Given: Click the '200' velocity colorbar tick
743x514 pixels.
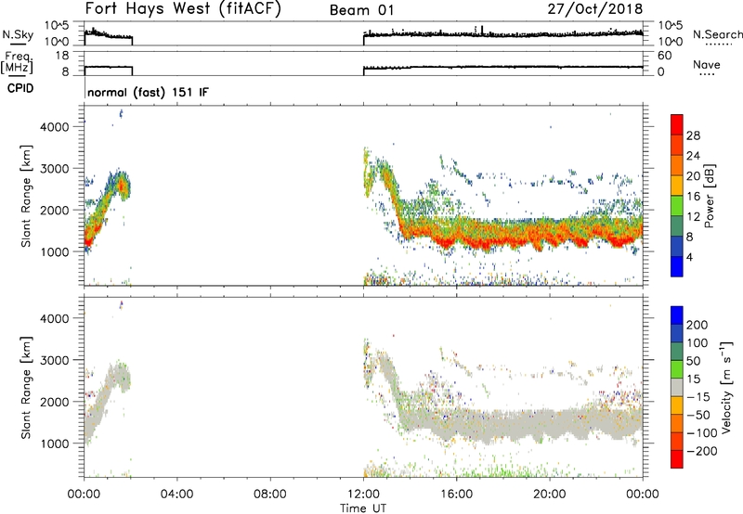Looking at the screenshot, I should [x=697, y=325].
